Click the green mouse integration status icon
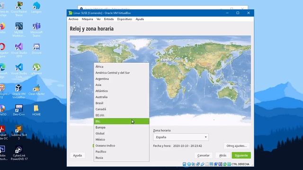 (225, 164)
